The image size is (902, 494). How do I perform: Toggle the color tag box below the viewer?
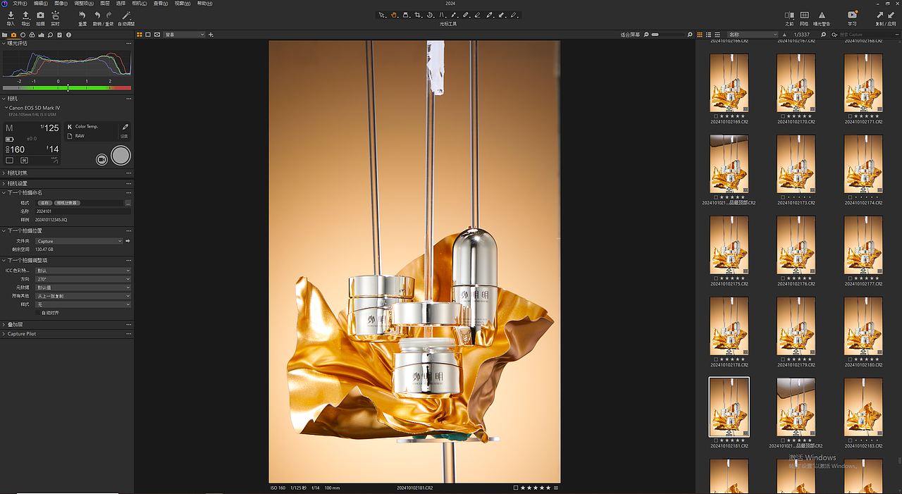[x=516, y=488]
